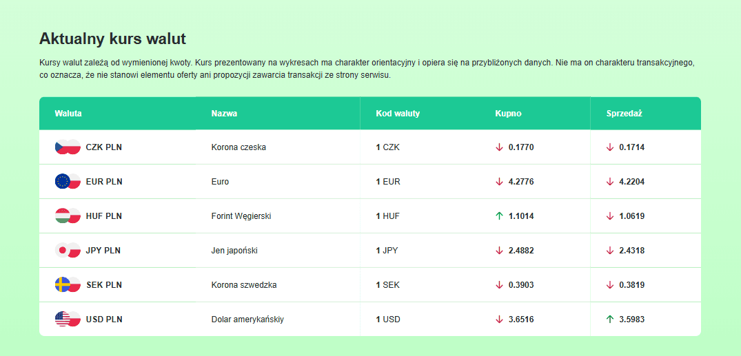Screen dimensions: 741x356
Task: Open the EUR PLN currency pair link
Action: tap(104, 181)
